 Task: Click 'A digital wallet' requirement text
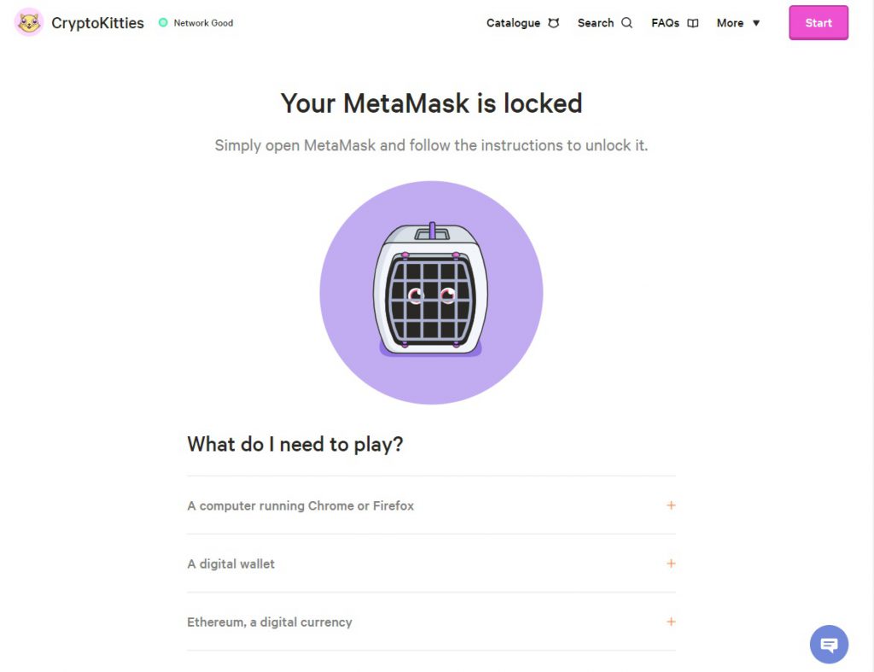pyautogui.click(x=230, y=564)
